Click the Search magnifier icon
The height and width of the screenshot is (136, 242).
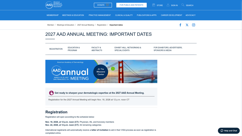[183, 5]
